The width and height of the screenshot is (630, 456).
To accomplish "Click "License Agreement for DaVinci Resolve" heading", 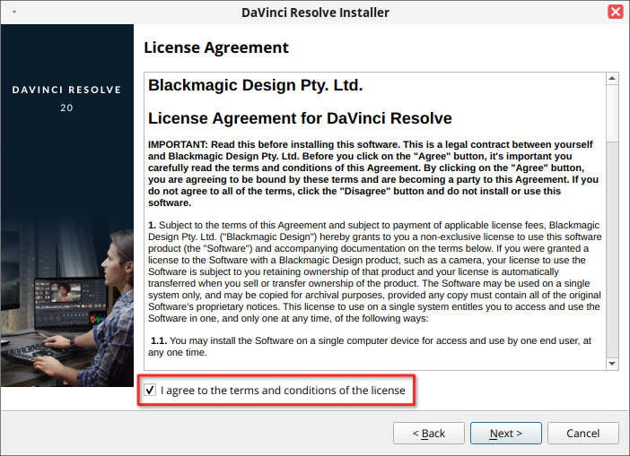I will pos(299,118).
